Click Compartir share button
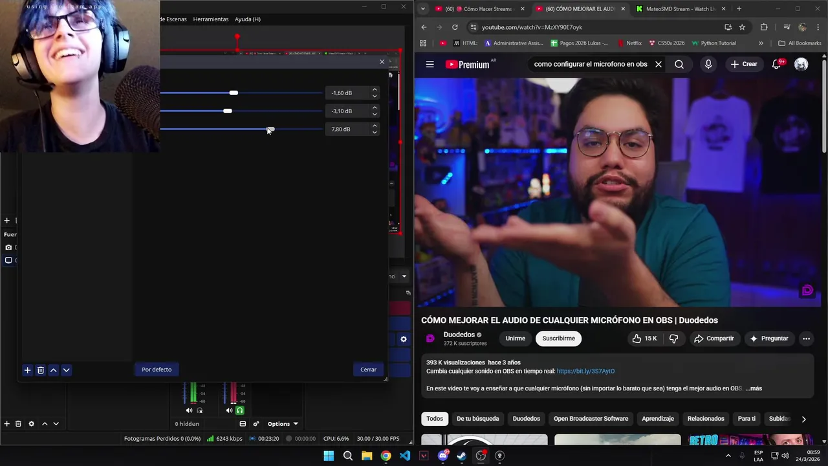The width and height of the screenshot is (828, 466). tap(714, 338)
